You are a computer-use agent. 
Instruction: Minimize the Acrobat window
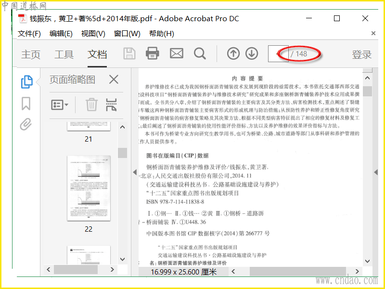coord(309,18)
